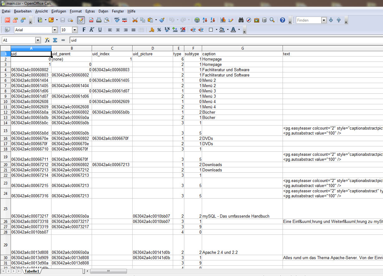Toggle Edit File mode button
Viewport: 383px width, 276px height.
coord(81,20)
